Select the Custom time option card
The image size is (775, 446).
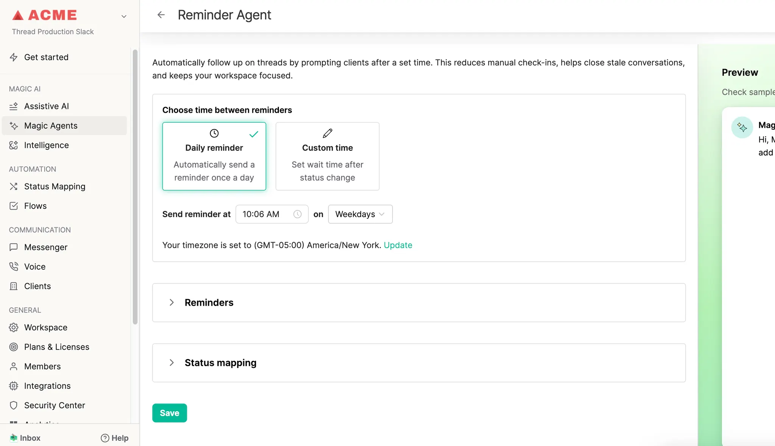click(x=327, y=156)
